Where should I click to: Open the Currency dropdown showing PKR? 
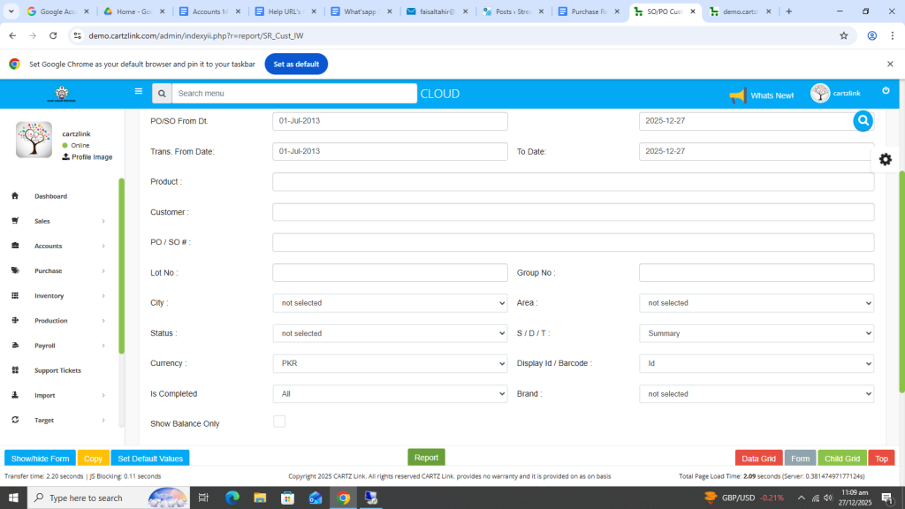click(x=390, y=363)
